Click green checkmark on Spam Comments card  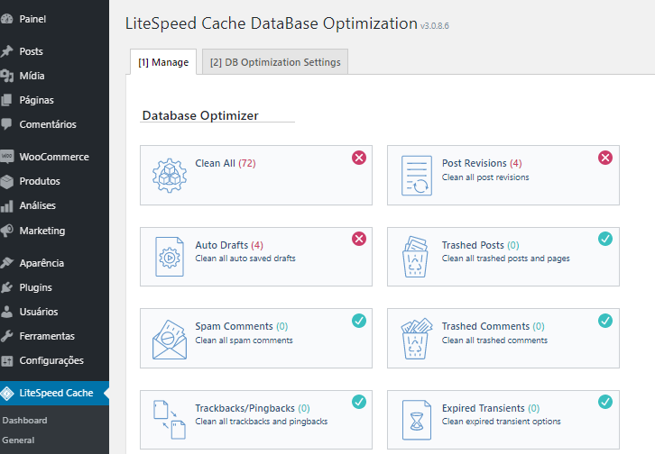coord(358,320)
